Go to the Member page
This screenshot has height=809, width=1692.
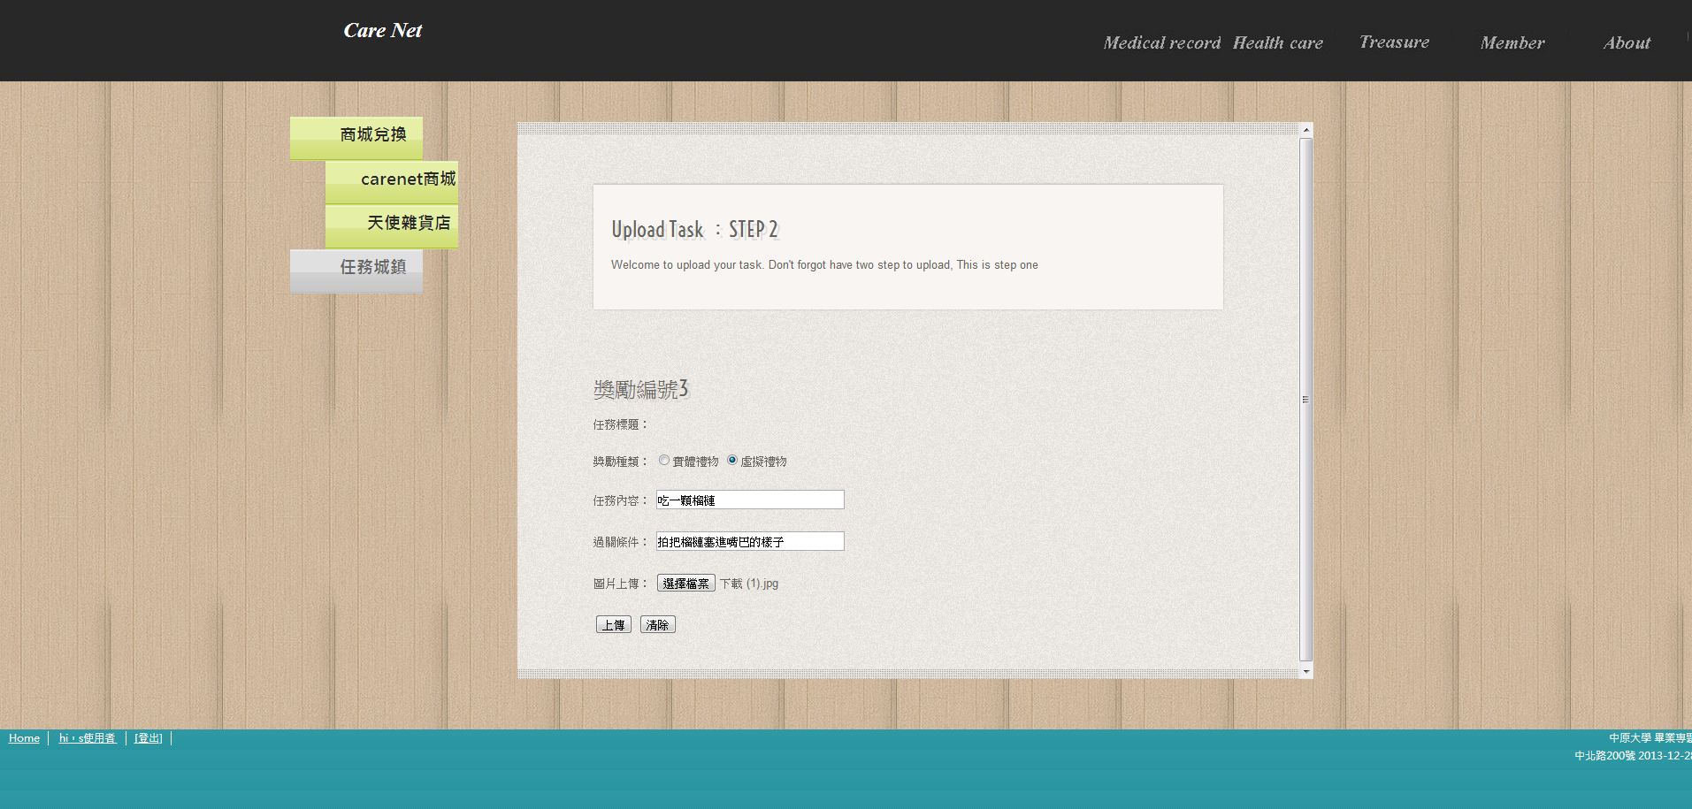[1512, 43]
